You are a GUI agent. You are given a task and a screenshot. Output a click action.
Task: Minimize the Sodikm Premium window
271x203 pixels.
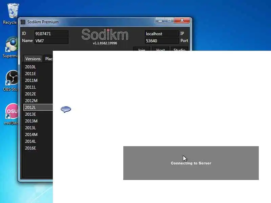click(160, 21)
